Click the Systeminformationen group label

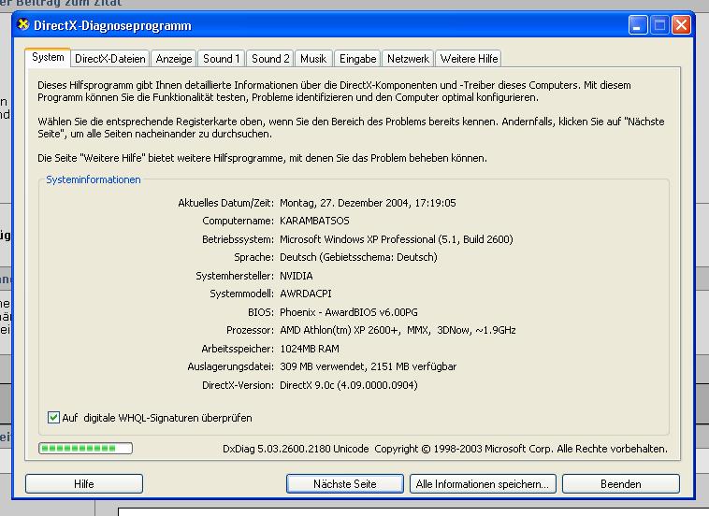94,179
